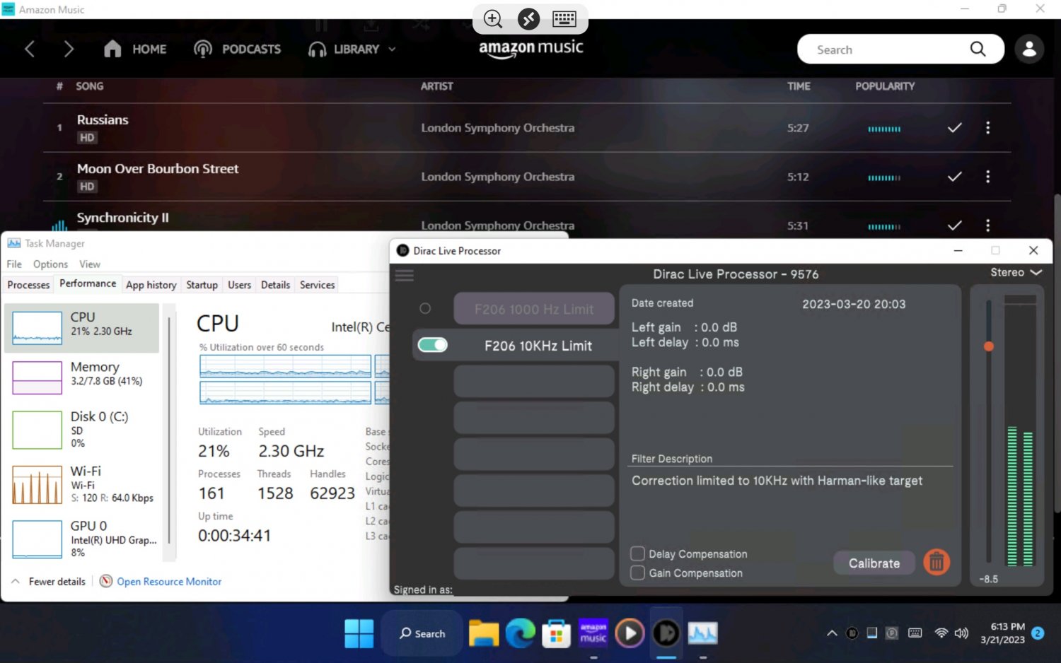The image size is (1061, 663).
Task: Click the Amazon Music vertical scrollbar
Action: (x=1057, y=353)
